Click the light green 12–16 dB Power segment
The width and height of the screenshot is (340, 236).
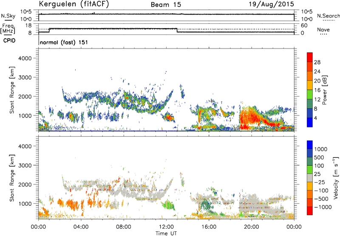click(310, 94)
